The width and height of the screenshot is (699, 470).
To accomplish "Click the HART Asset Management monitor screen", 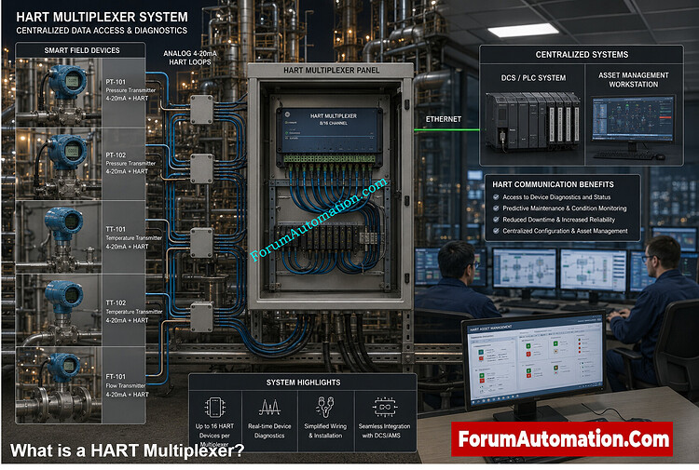I will (535, 361).
